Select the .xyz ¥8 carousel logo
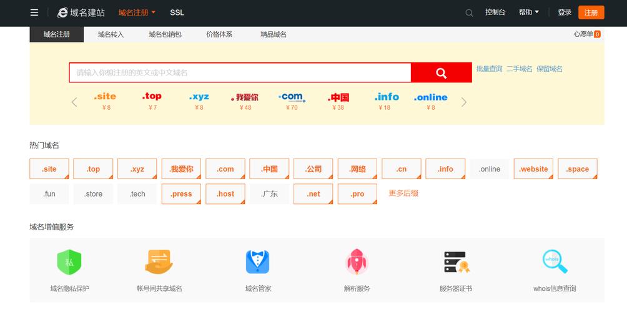The image size is (627, 312). coord(199,97)
